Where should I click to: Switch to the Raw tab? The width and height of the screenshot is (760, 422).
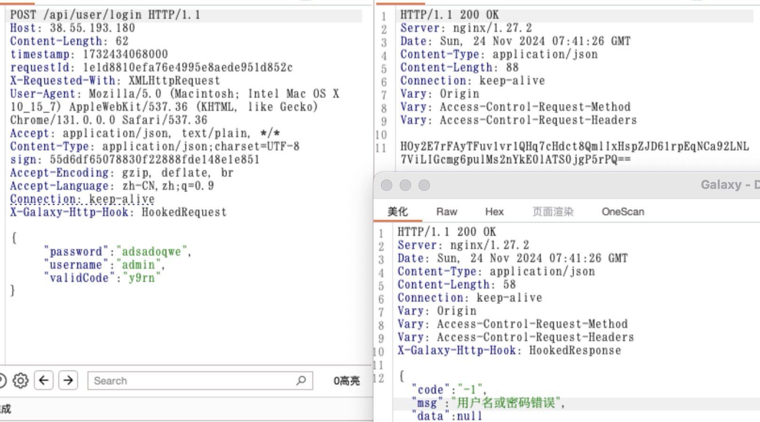point(446,212)
